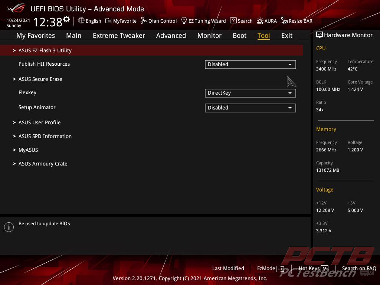The image size is (380, 285).
Task: Click the CPU temperature value 42°C
Action: (353, 69)
